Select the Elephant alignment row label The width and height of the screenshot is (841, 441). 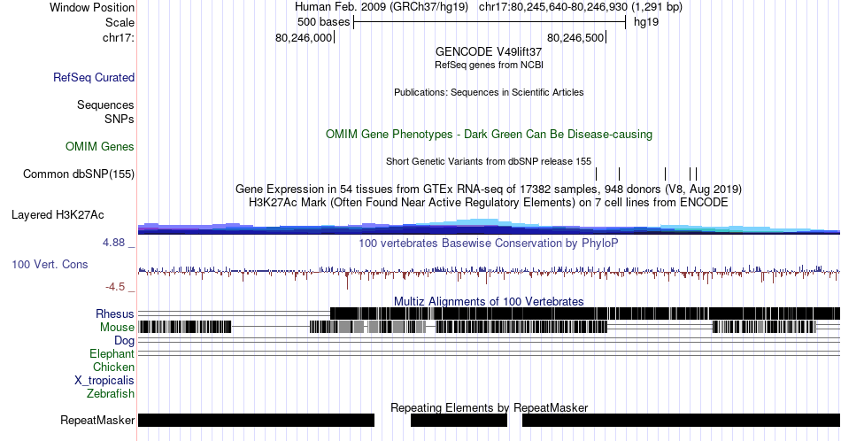[112, 353]
